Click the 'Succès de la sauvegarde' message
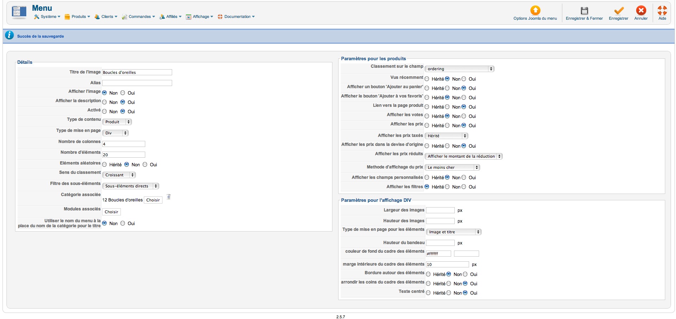 coord(41,36)
